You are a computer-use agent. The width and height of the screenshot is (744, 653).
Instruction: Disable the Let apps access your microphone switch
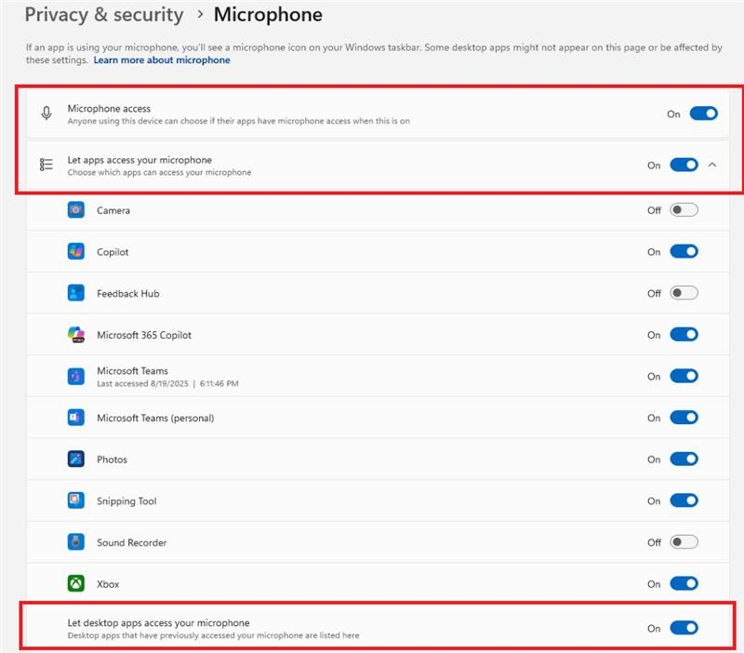684,165
